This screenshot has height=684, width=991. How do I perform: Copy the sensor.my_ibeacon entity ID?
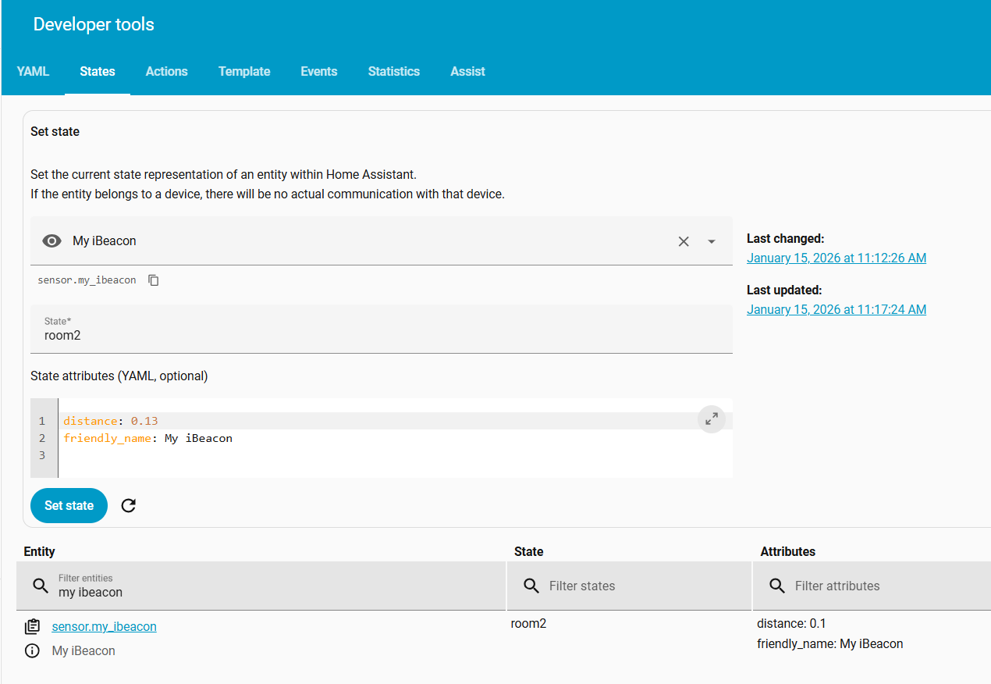[154, 280]
